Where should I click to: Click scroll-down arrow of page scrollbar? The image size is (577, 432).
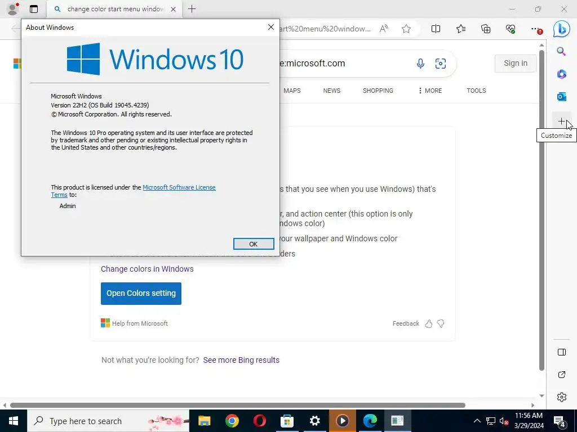pyautogui.click(x=542, y=395)
